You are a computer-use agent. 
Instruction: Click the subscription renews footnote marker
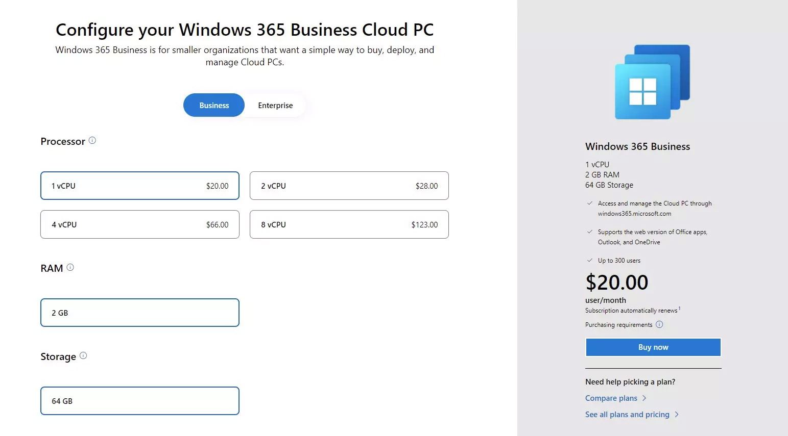679,309
